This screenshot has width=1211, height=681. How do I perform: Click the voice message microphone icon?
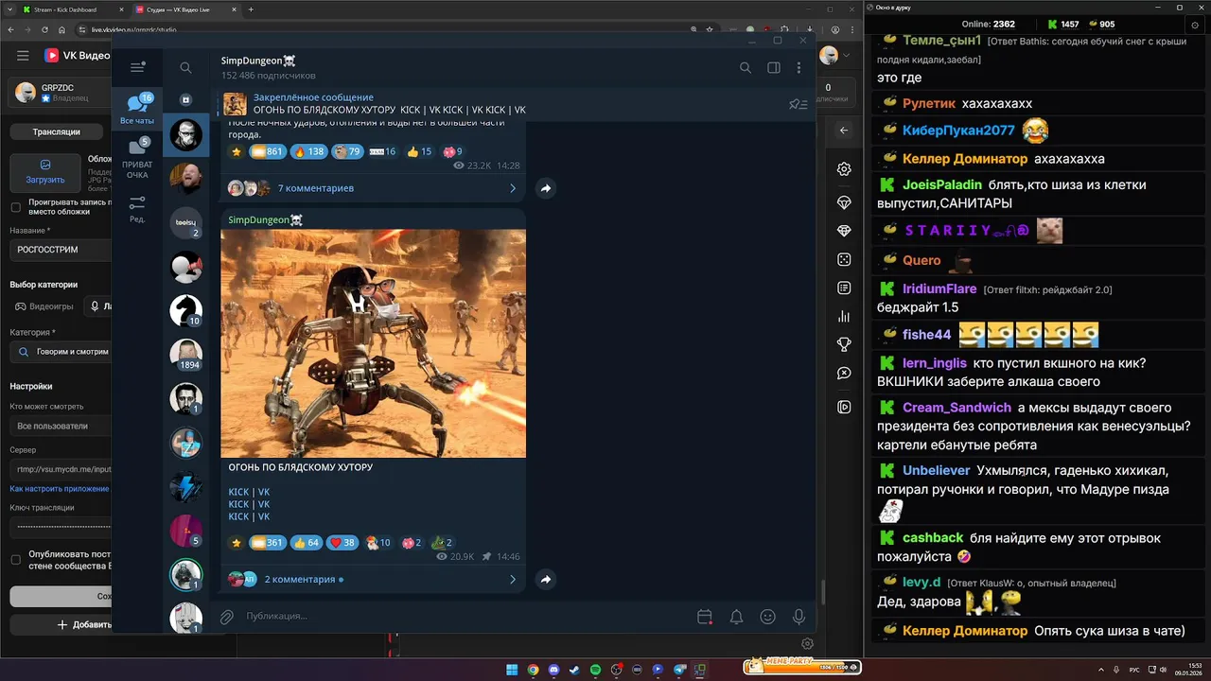799,617
